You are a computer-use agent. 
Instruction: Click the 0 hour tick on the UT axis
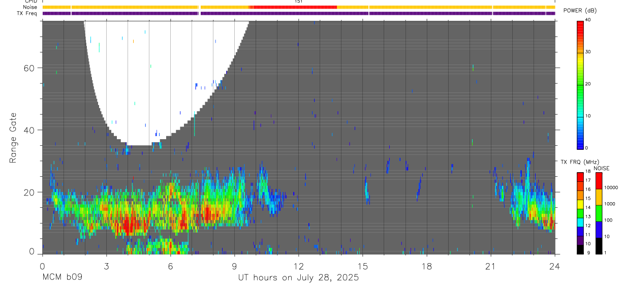(42, 265)
